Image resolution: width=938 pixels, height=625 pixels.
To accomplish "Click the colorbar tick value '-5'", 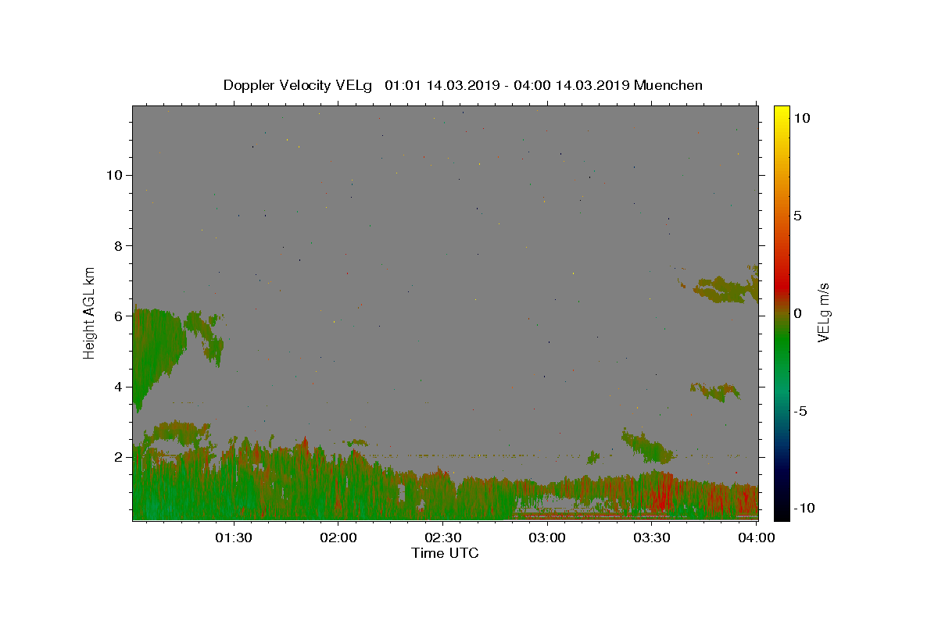I will tap(800, 411).
